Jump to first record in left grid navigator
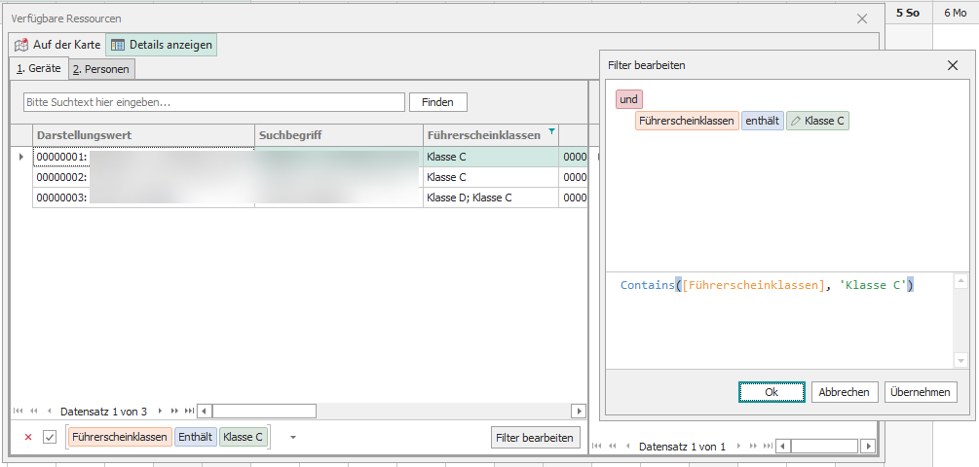The width and height of the screenshot is (979, 467). (x=19, y=412)
